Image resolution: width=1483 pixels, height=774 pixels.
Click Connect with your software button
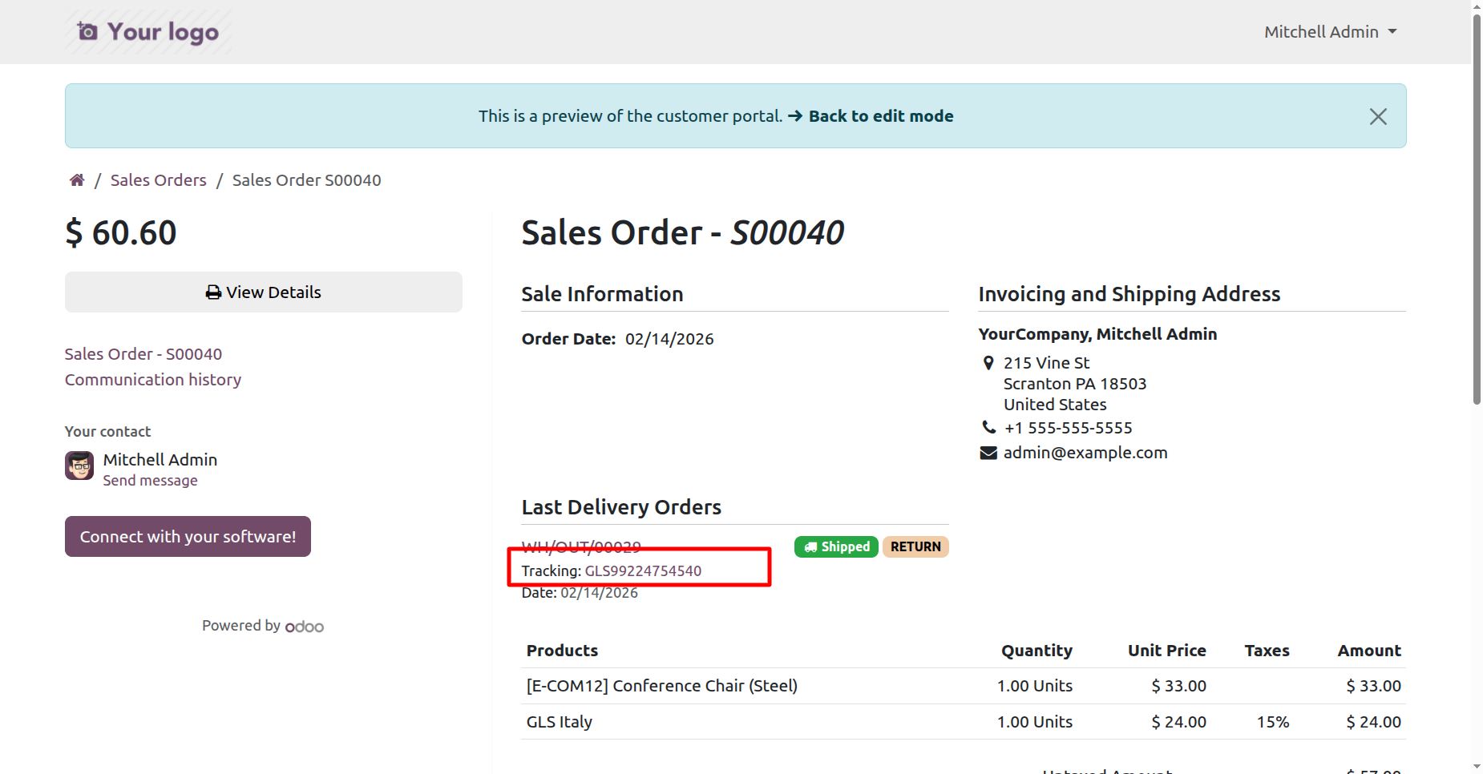pos(188,537)
